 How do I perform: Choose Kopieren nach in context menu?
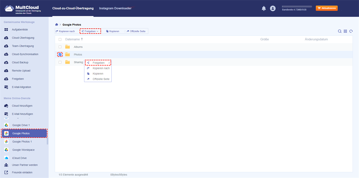click(98, 68)
